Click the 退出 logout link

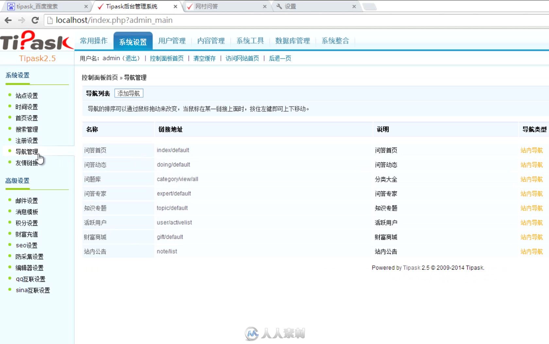pos(131,59)
